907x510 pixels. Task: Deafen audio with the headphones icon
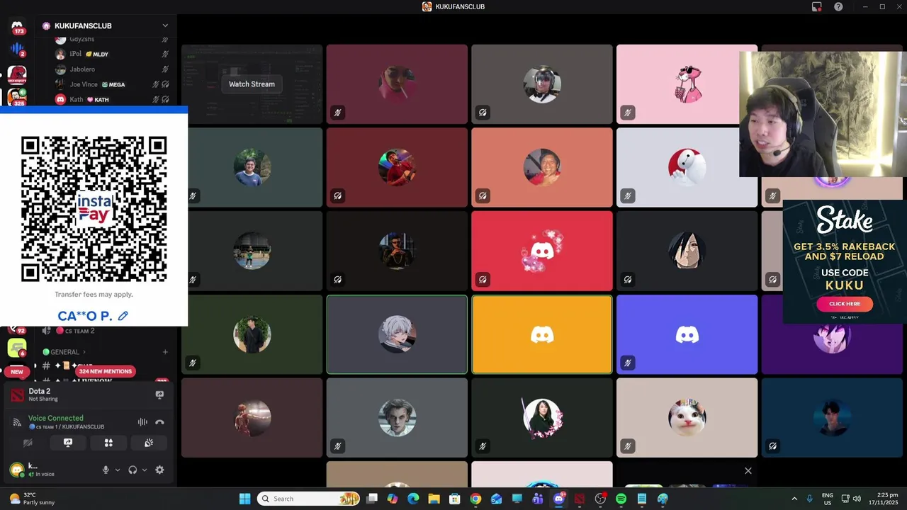click(133, 470)
